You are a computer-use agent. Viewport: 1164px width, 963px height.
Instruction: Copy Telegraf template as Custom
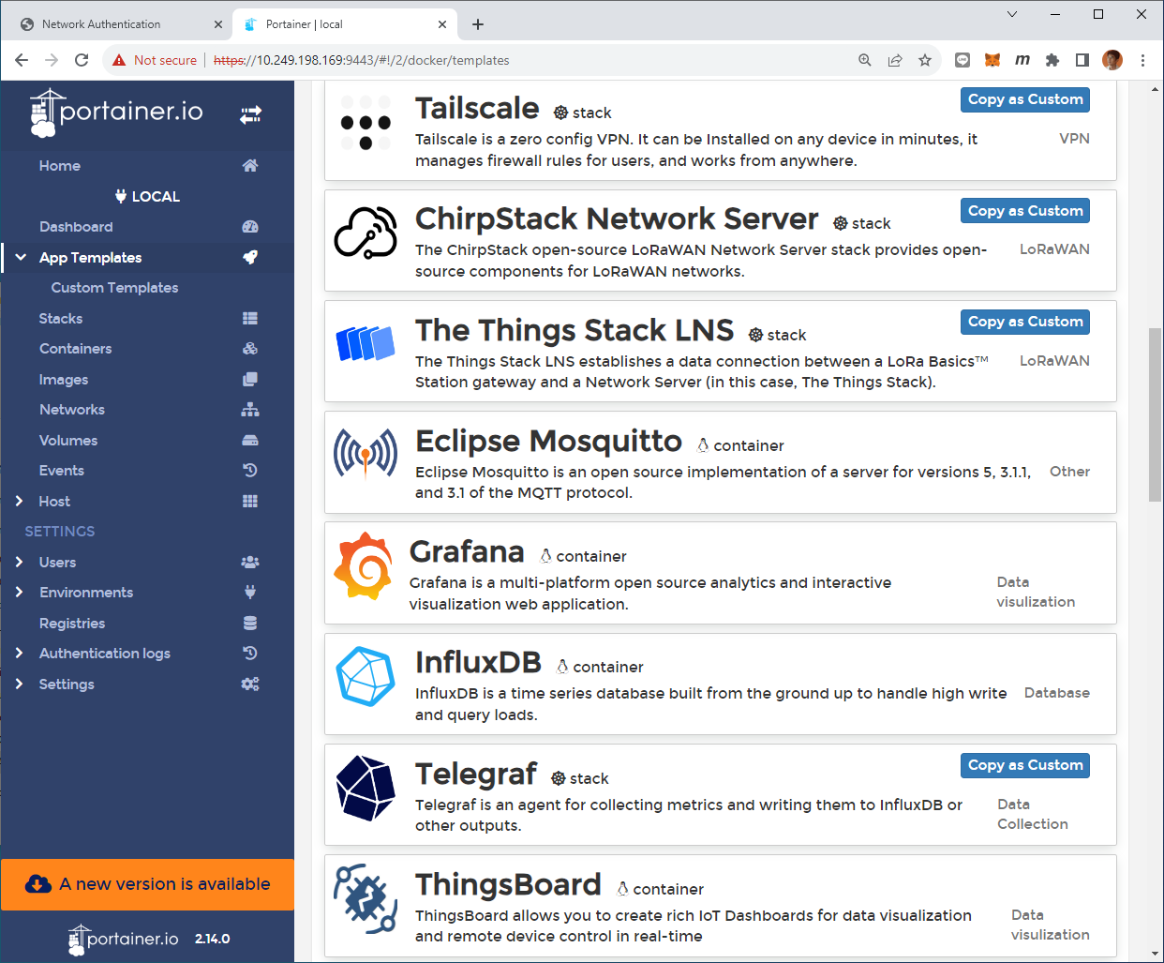(x=1025, y=765)
